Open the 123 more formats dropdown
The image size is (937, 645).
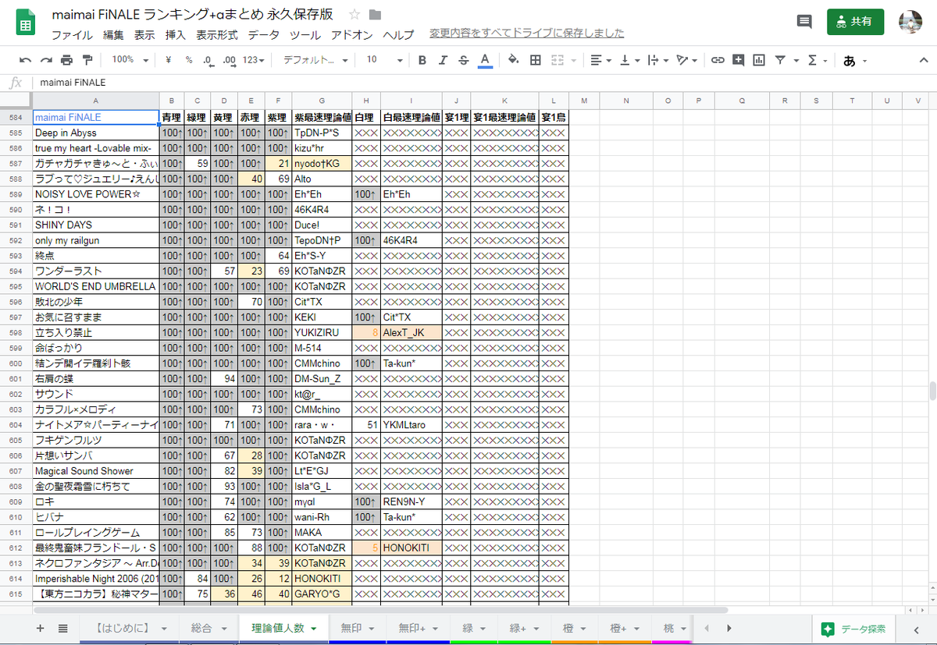254,60
